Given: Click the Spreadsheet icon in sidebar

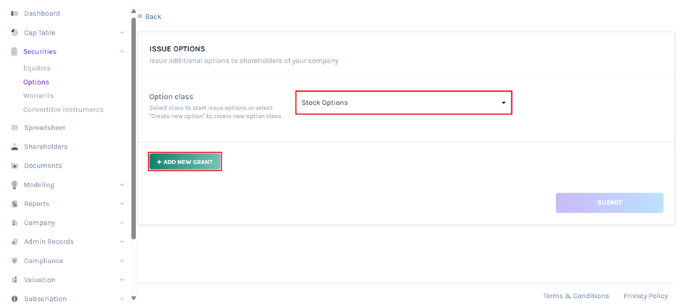Looking at the screenshot, I should point(14,128).
